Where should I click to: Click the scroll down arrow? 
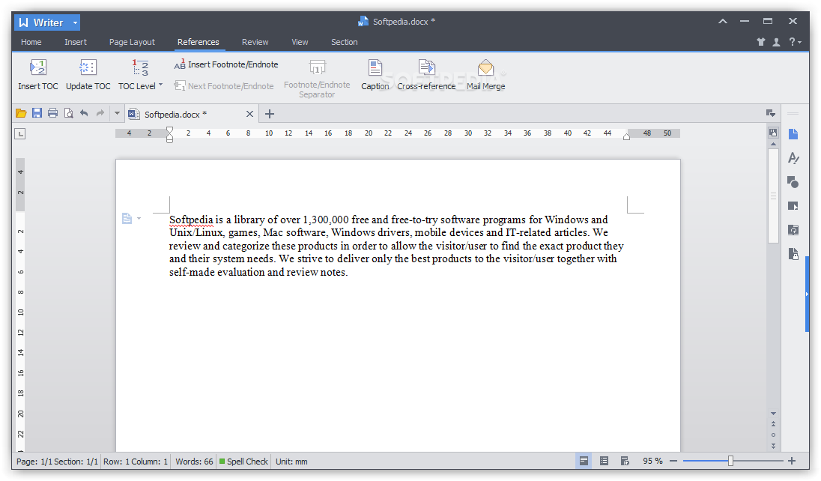[x=773, y=414]
